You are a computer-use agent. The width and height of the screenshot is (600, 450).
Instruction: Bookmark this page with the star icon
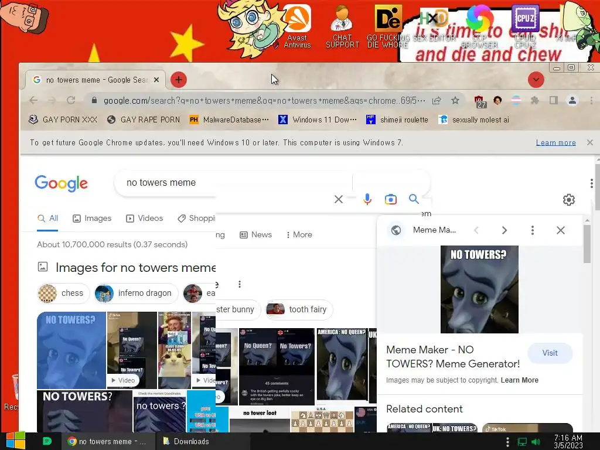455,100
